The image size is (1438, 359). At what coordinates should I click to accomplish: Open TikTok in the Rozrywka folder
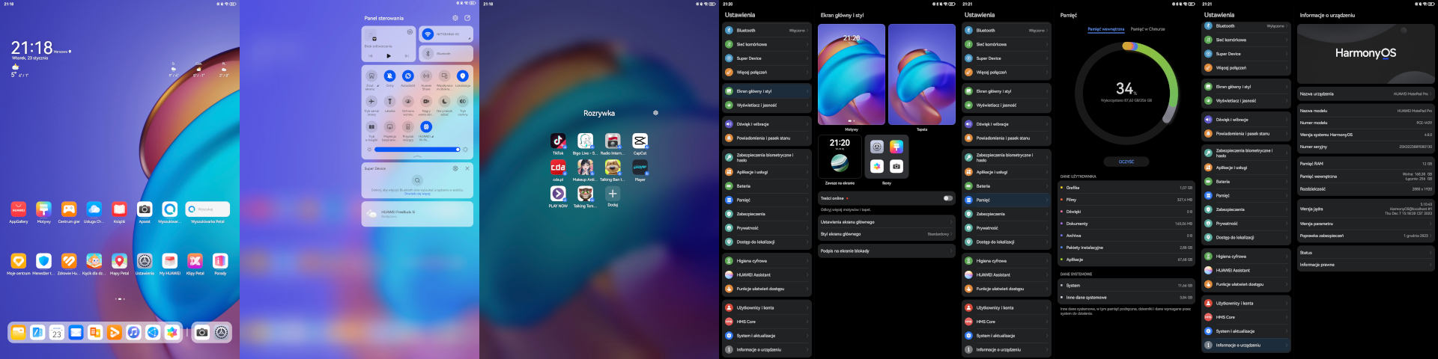point(558,141)
